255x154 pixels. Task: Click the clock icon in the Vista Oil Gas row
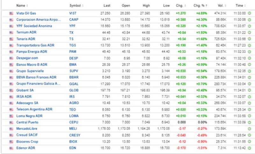[249, 13]
